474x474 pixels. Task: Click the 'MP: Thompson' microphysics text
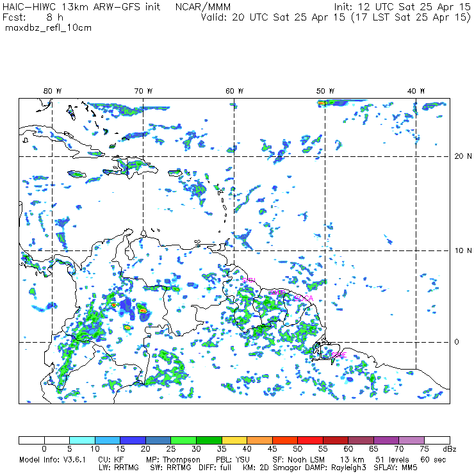click(x=173, y=460)
